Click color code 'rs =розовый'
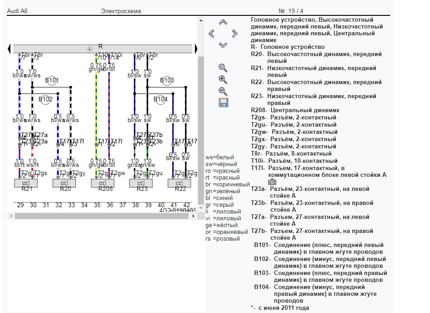Viewport: 430px width, 313px height. point(222,239)
